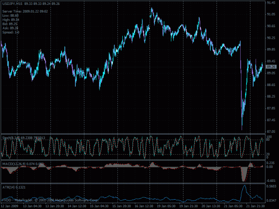Click price level 91.45 on axis
The width and height of the screenshot is (279, 209).
tap(271, 3)
